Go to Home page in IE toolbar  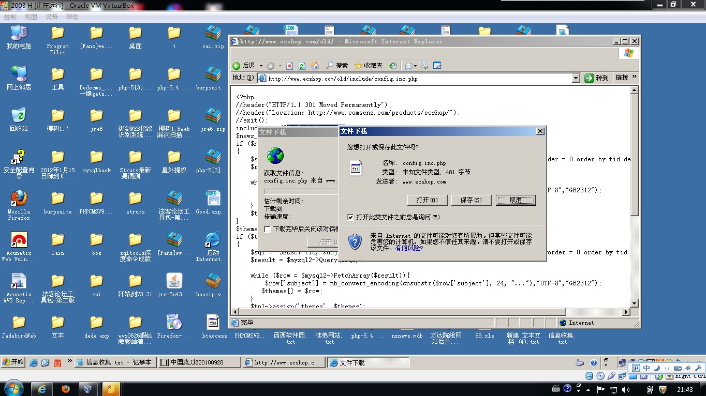[315, 66]
